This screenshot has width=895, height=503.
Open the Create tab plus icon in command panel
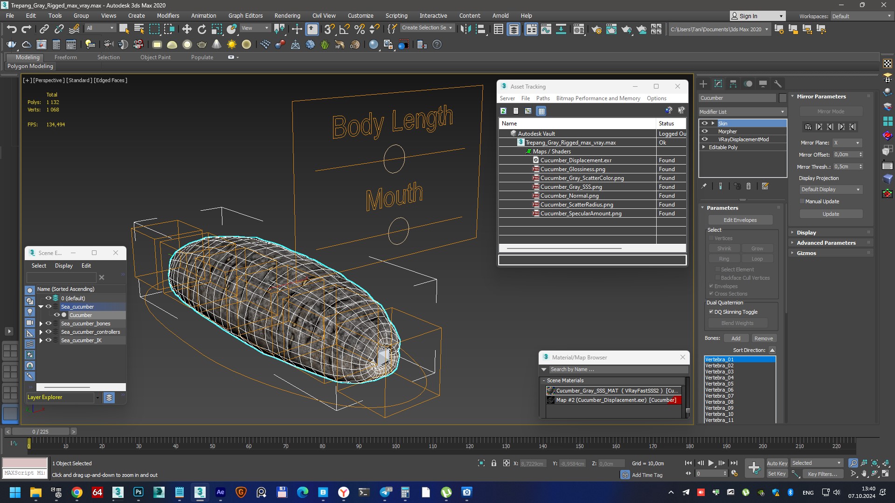[703, 84]
